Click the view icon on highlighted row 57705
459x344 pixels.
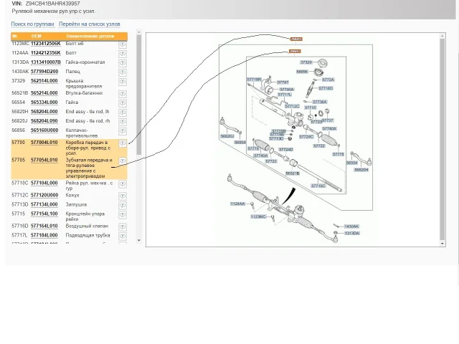pyautogui.click(x=122, y=161)
